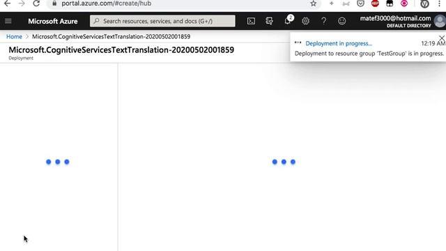Click the 12:19 AM notification timestamp
446x251 pixels.
pos(433,43)
